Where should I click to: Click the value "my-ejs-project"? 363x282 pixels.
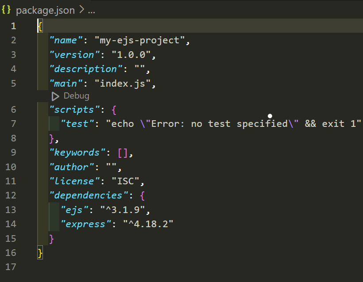coord(139,41)
